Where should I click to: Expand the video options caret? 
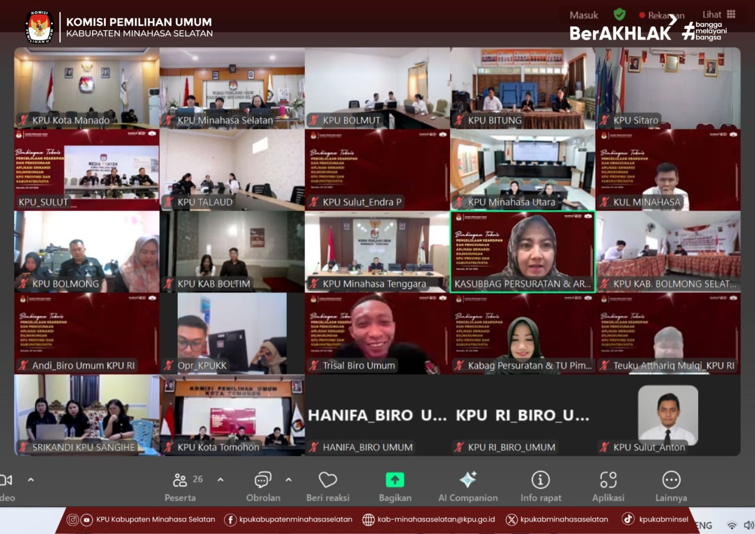pos(31,480)
